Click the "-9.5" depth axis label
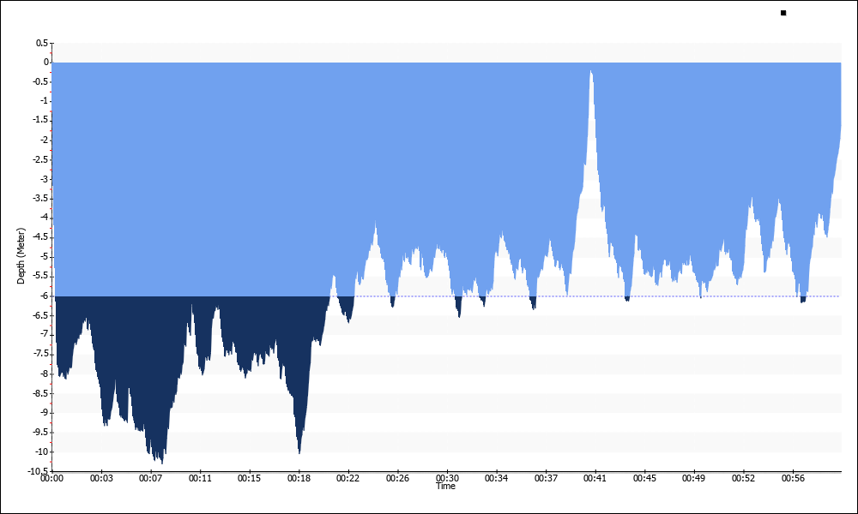The width and height of the screenshot is (858, 514). point(41,433)
